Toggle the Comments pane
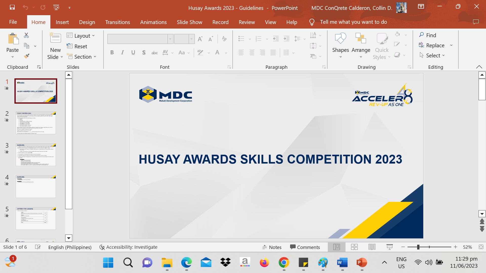Image resolution: width=486 pixels, height=273 pixels. [305, 247]
